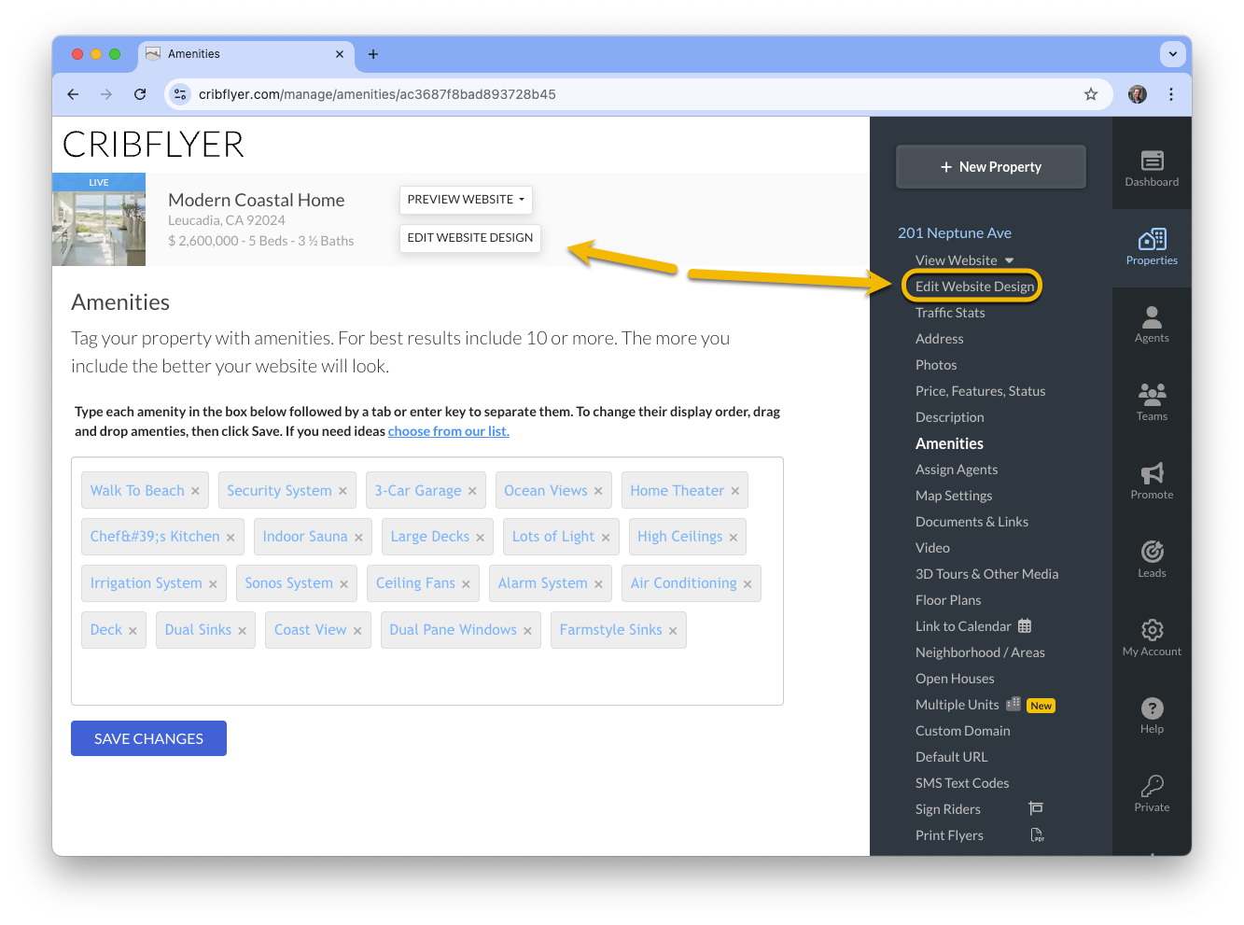Open the Help question mark icon
Image resolution: width=1244 pixels, height=925 pixels.
(1152, 708)
